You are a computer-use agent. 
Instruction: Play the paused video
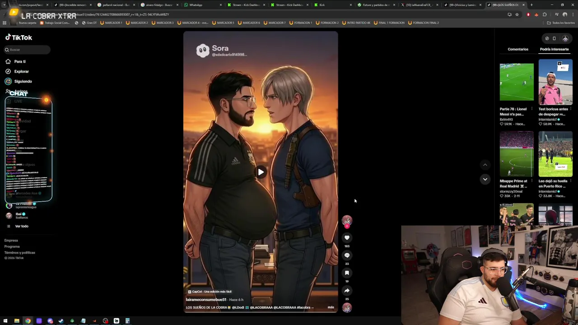tap(261, 172)
